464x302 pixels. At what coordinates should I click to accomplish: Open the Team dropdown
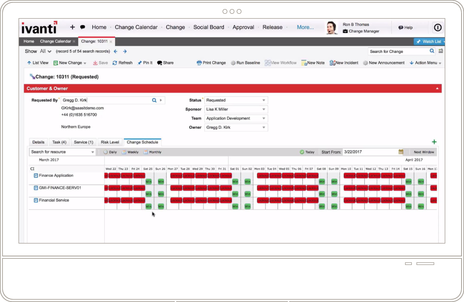click(264, 118)
